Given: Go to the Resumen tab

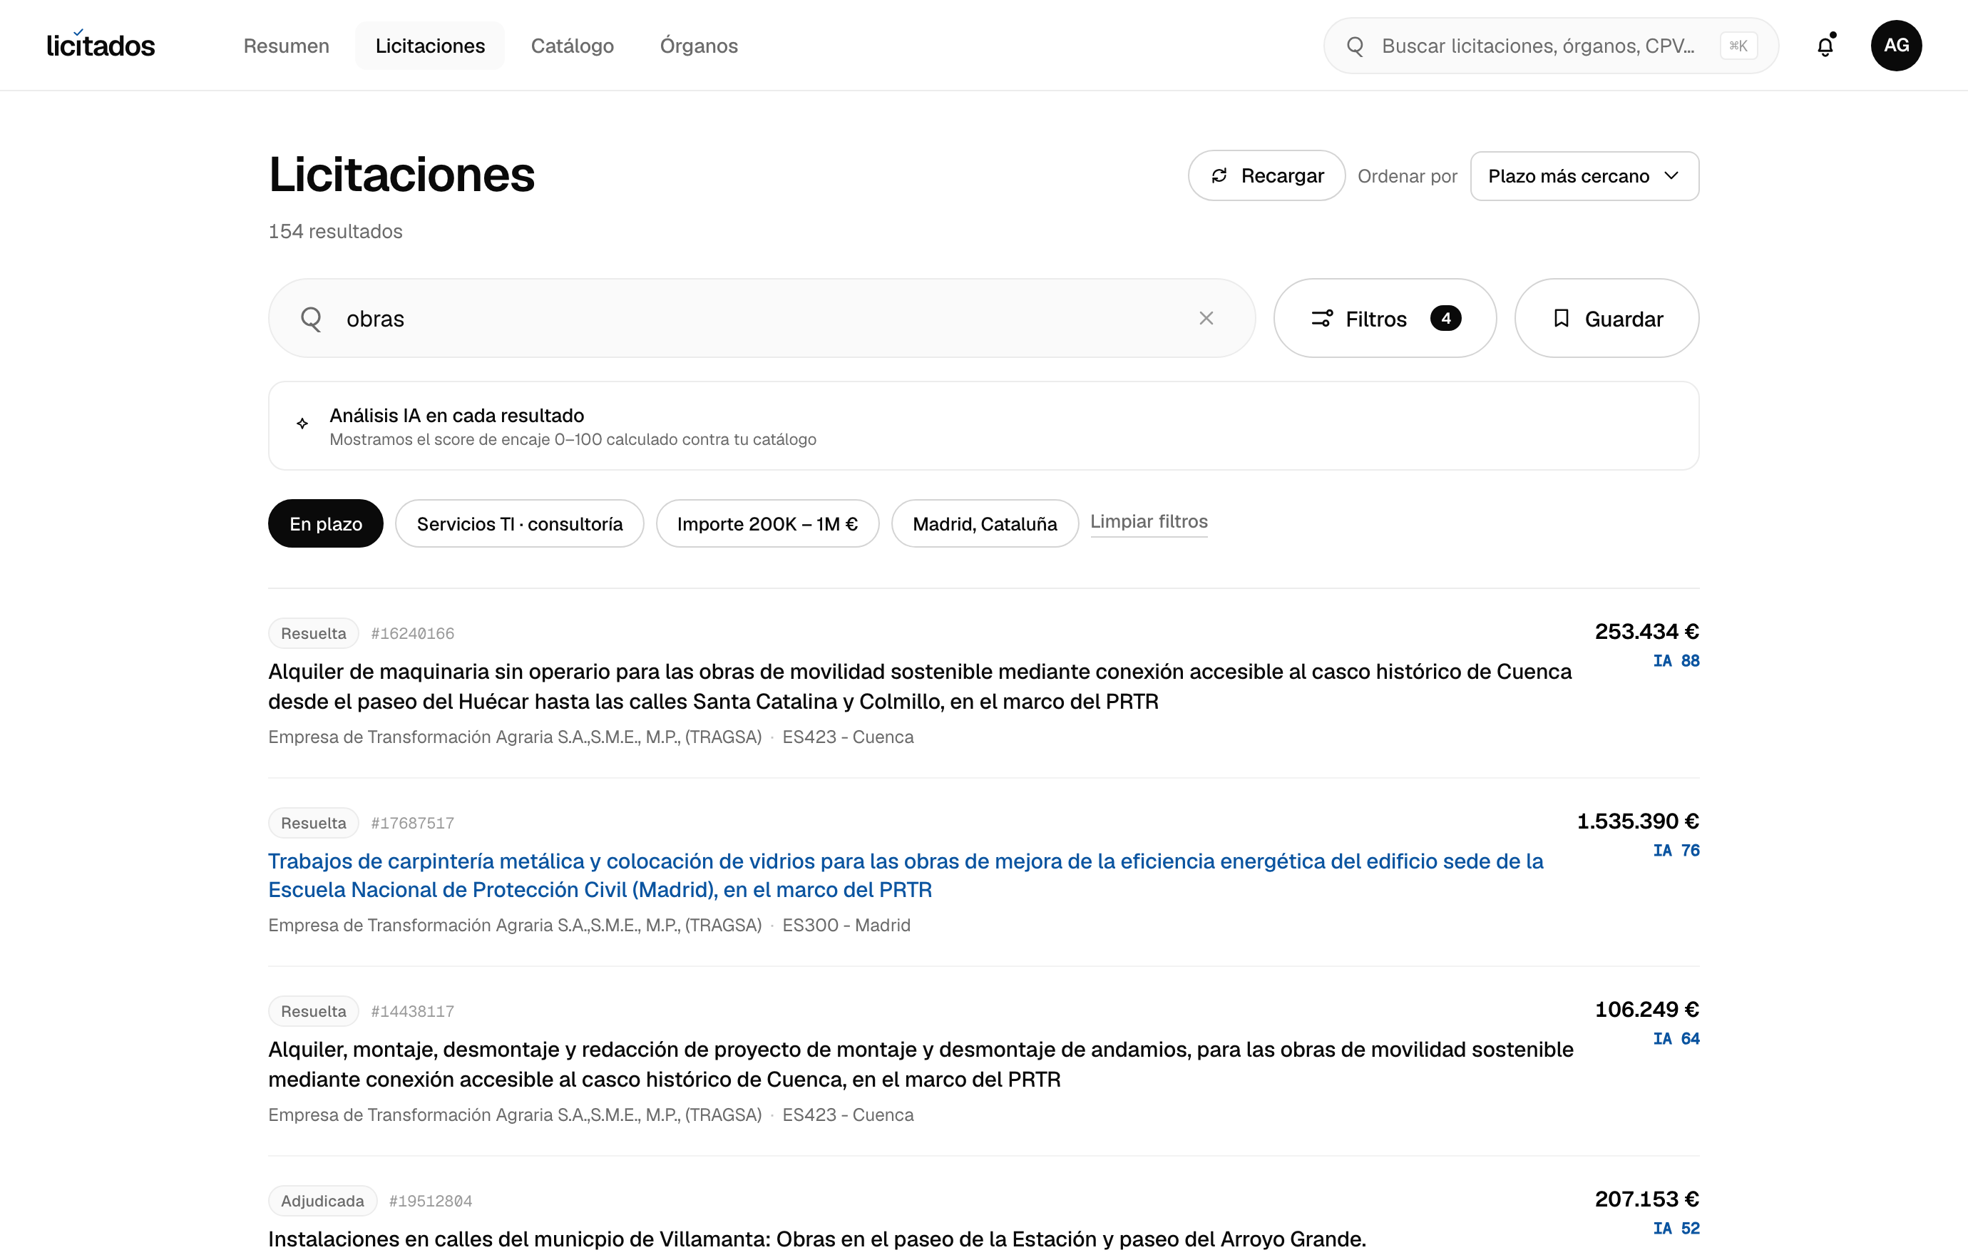Looking at the screenshot, I should click(286, 46).
